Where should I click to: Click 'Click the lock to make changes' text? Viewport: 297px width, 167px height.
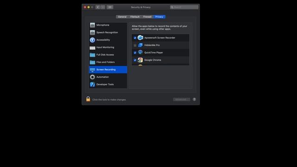coord(110,100)
